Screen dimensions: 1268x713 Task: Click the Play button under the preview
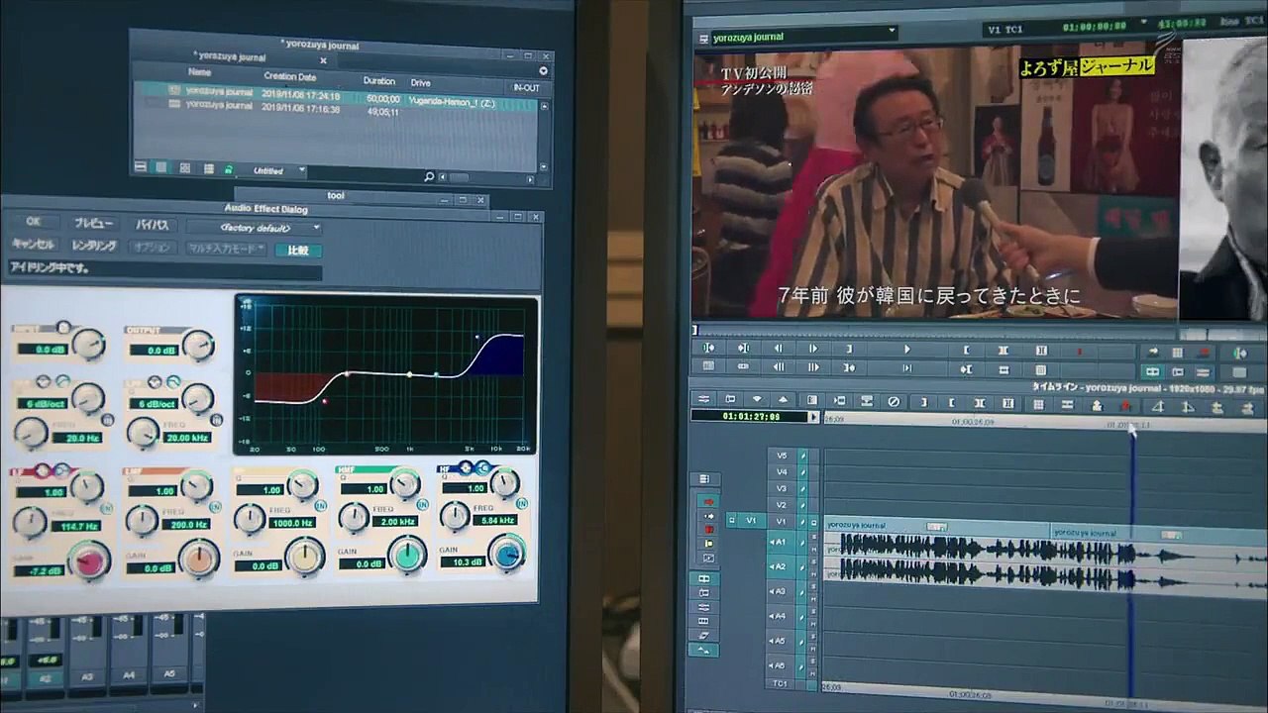click(x=906, y=349)
